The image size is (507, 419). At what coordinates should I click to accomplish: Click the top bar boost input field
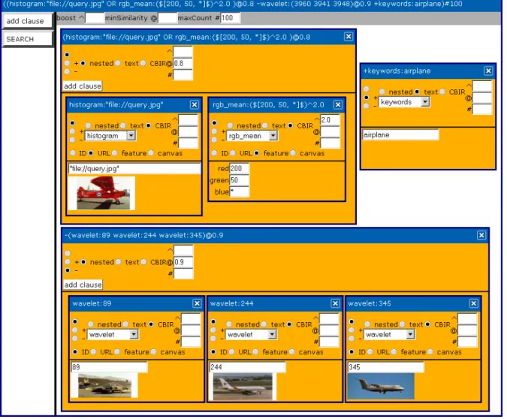(x=95, y=18)
